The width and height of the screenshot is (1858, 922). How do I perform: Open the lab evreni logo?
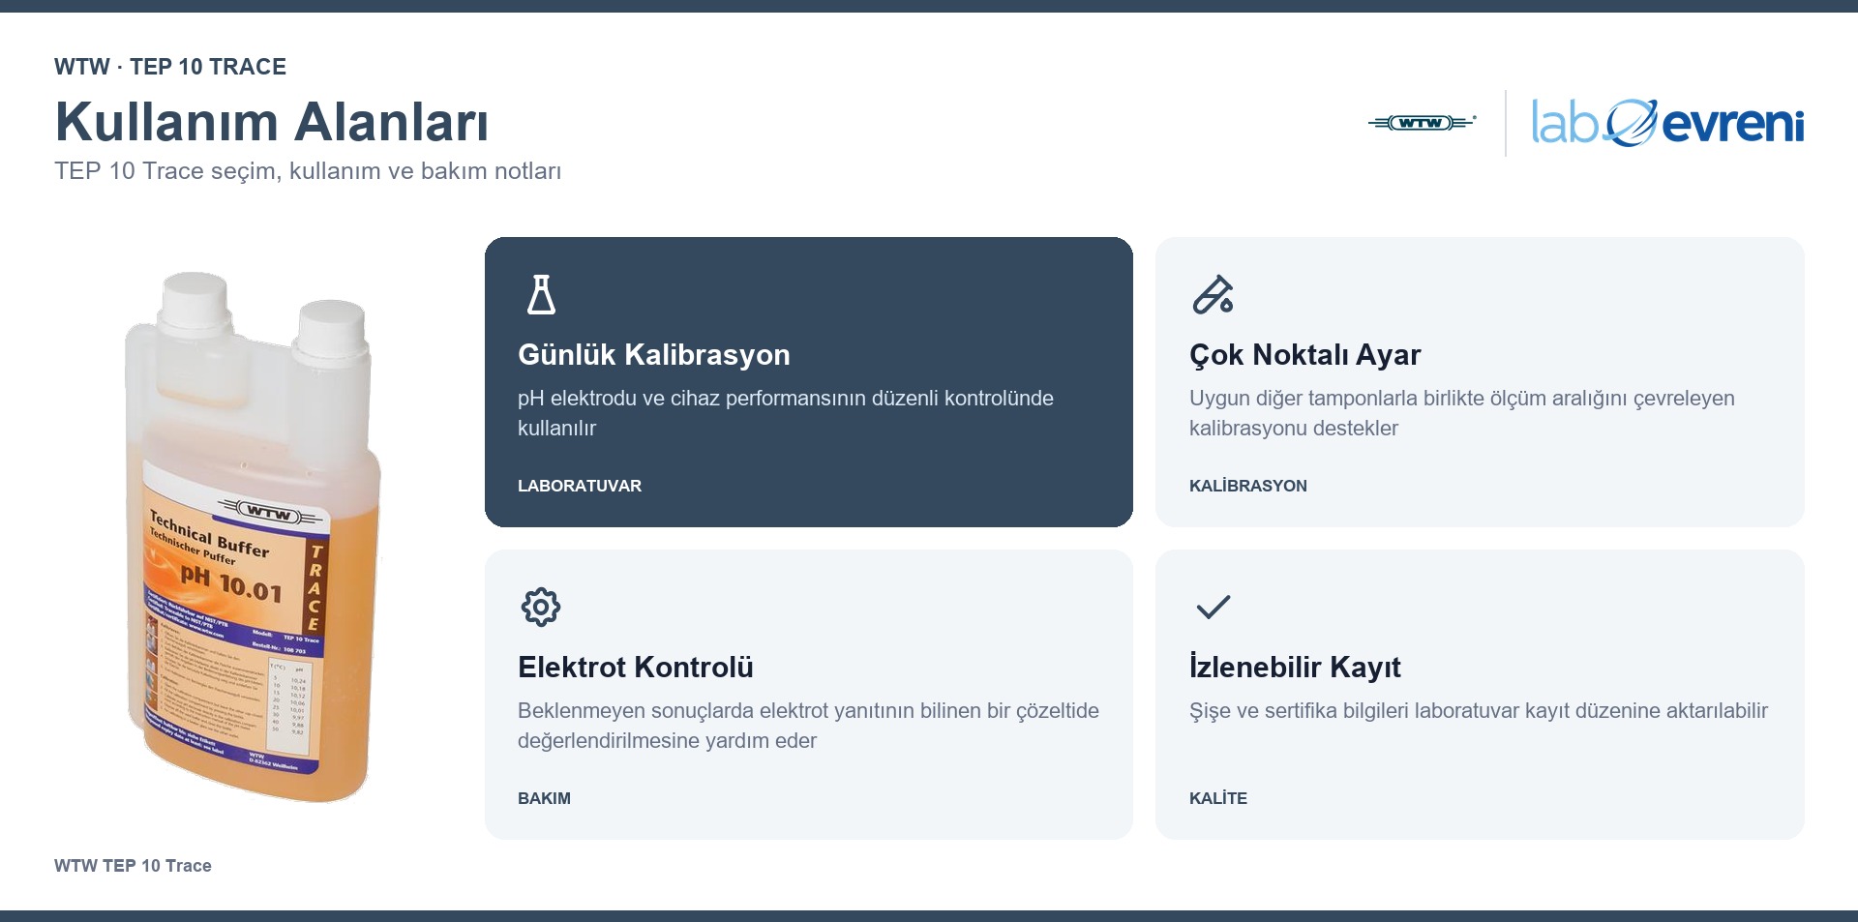[1667, 123]
